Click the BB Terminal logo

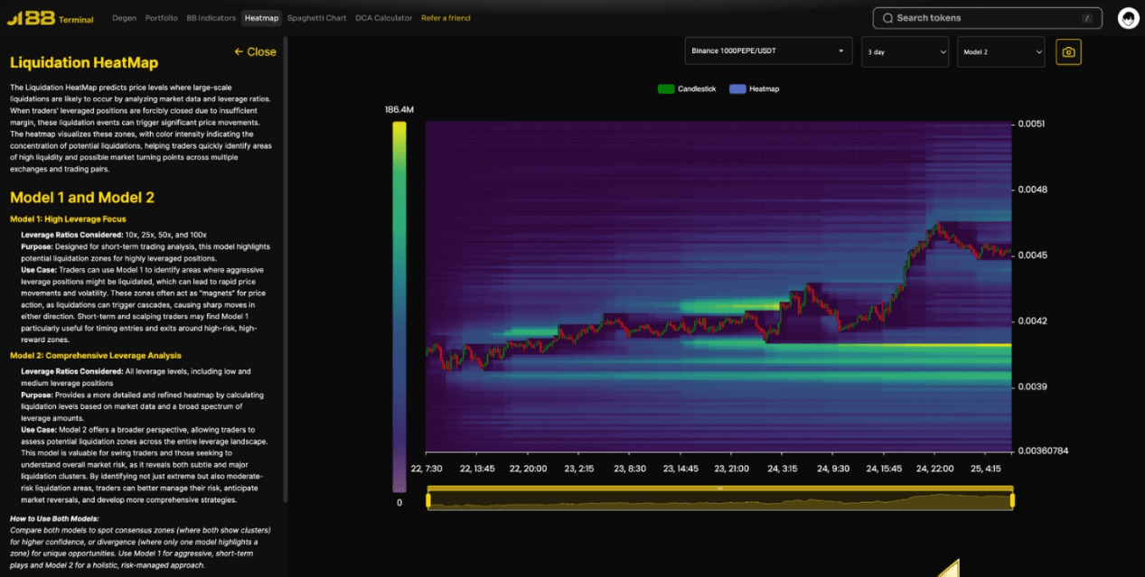[x=51, y=18]
